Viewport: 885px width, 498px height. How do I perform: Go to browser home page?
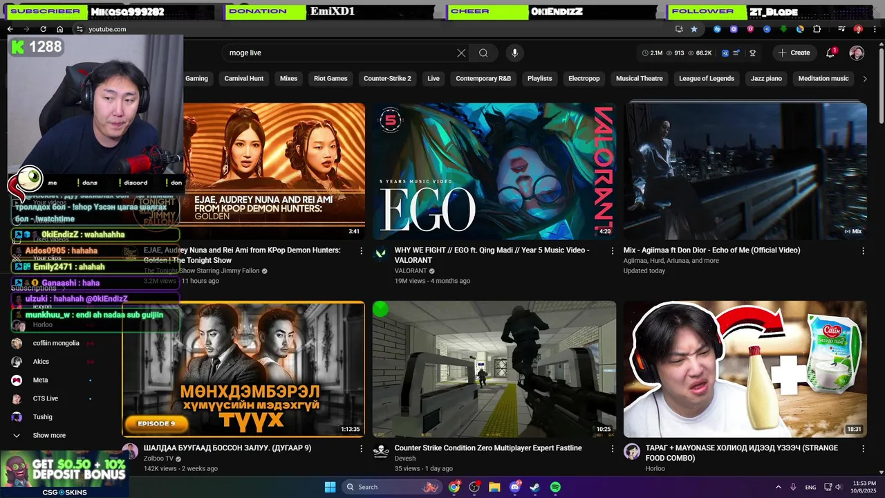pos(59,29)
